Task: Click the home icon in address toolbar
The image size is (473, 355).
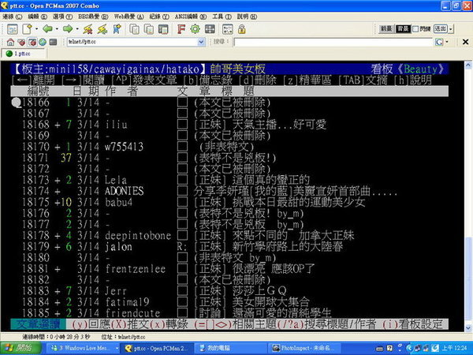Action: pyautogui.click(x=10, y=42)
